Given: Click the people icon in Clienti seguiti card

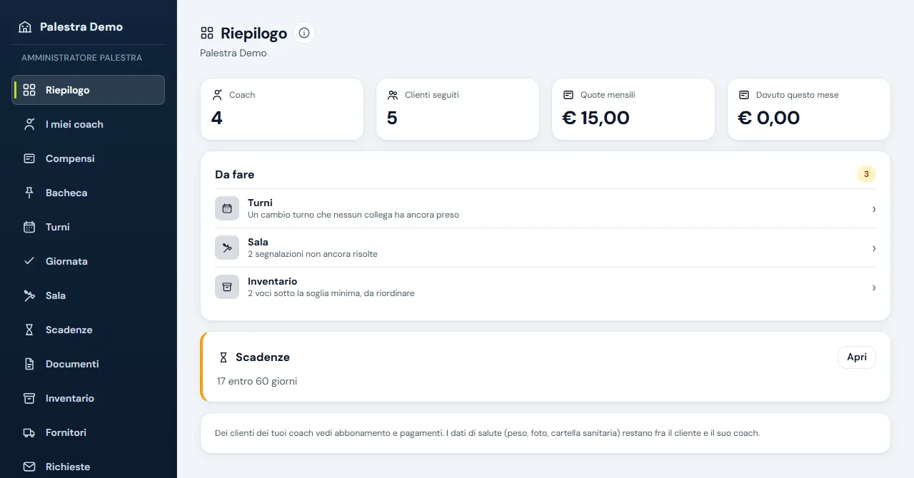Looking at the screenshot, I should pyautogui.click(x=393, y=95).
